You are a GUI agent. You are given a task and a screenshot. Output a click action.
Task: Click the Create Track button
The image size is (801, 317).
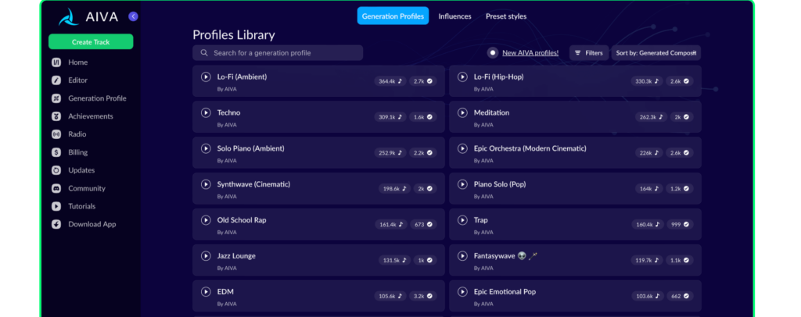(91, 42)
